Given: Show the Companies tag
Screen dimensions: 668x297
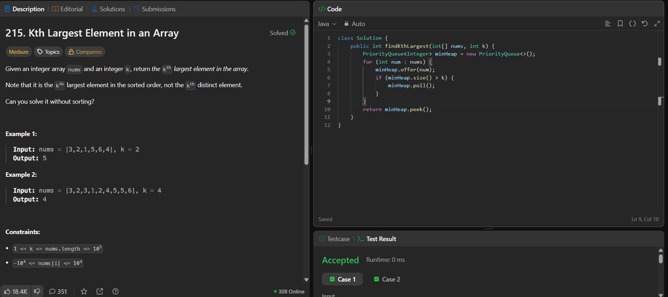Looking at the screenshot, I should click(x=84, y=52).
